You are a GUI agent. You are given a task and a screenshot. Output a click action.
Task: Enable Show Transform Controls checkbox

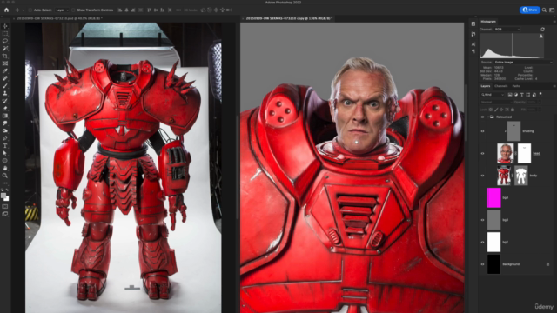pos(73,10)
